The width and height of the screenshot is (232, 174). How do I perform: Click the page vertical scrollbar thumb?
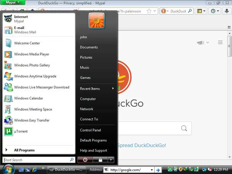[229, 46]
